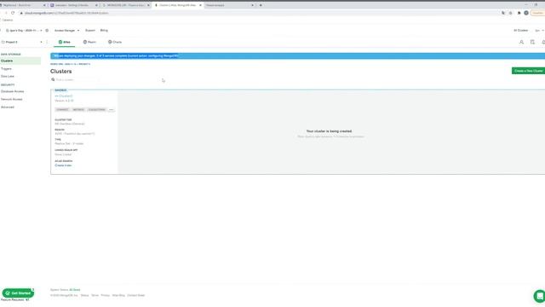The width and height of the screenshot is (545, 307).
Task: Open the Billing menu item
Action: click(x=104, y=31)
